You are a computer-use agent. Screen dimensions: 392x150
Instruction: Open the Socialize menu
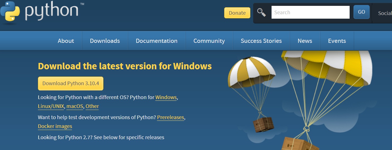pyautogui.click(x=385, y=13)
